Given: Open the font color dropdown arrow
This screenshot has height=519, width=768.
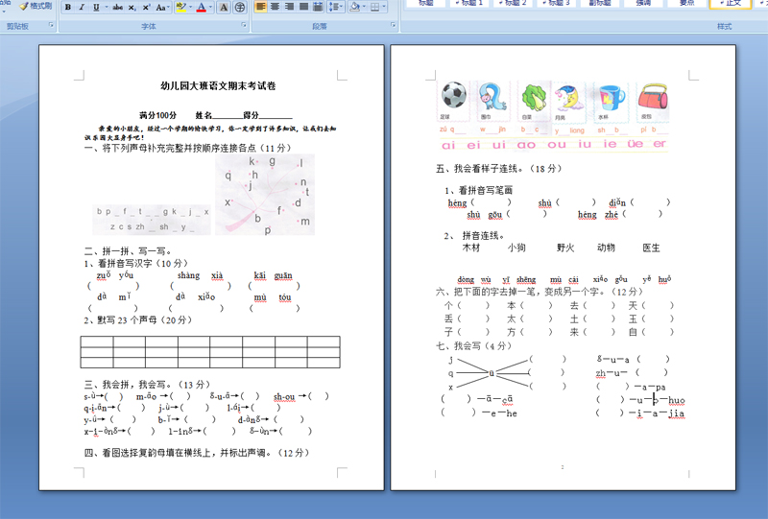Looking at the screenshot, I should [x=210, y=7].
